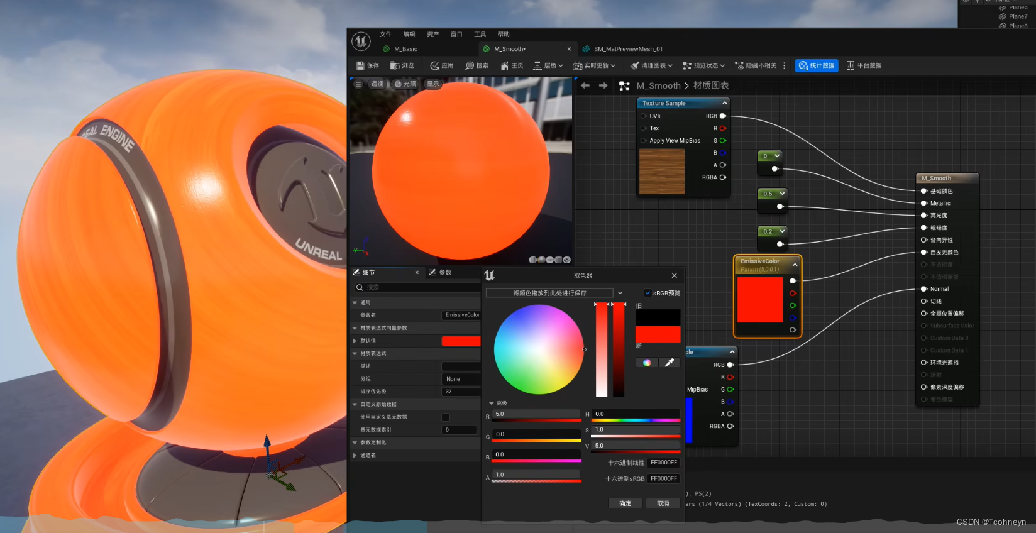Click the forward arrow in the graph breadcrumb
The height and width of the screenshot is (533, 1036).
click(603, 85)
